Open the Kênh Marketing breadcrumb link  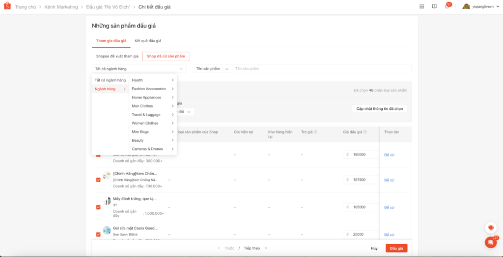click(61, 7)
